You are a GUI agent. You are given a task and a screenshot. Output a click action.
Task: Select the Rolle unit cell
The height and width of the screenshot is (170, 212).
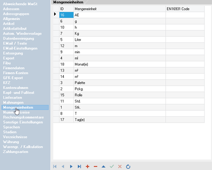click(x=120, y=95)
